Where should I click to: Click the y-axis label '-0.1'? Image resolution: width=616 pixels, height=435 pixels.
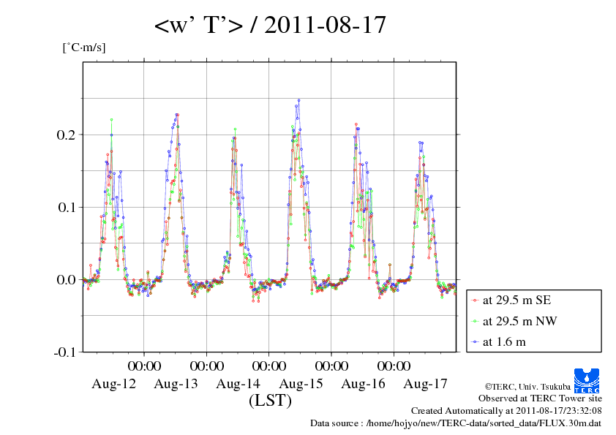tap(65, 352)
